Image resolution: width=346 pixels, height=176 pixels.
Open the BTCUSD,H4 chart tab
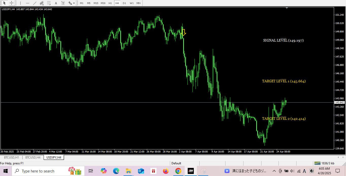33,158
